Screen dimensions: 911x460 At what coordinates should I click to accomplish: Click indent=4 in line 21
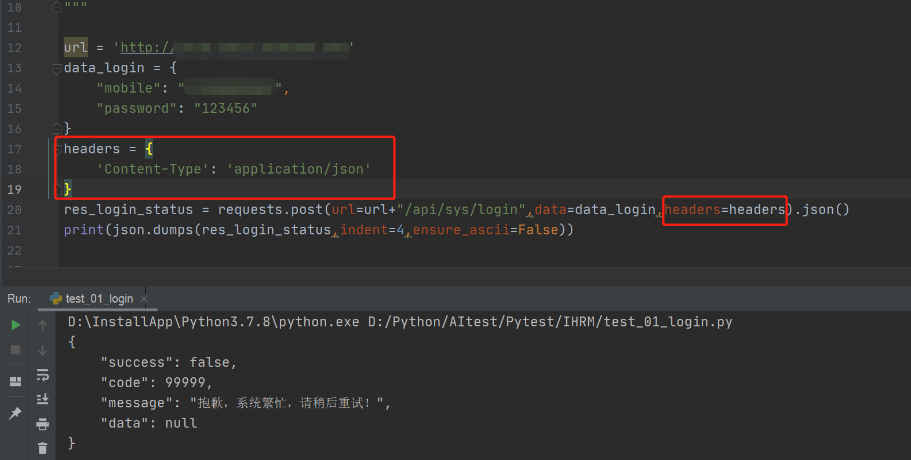tap(371, 230)
